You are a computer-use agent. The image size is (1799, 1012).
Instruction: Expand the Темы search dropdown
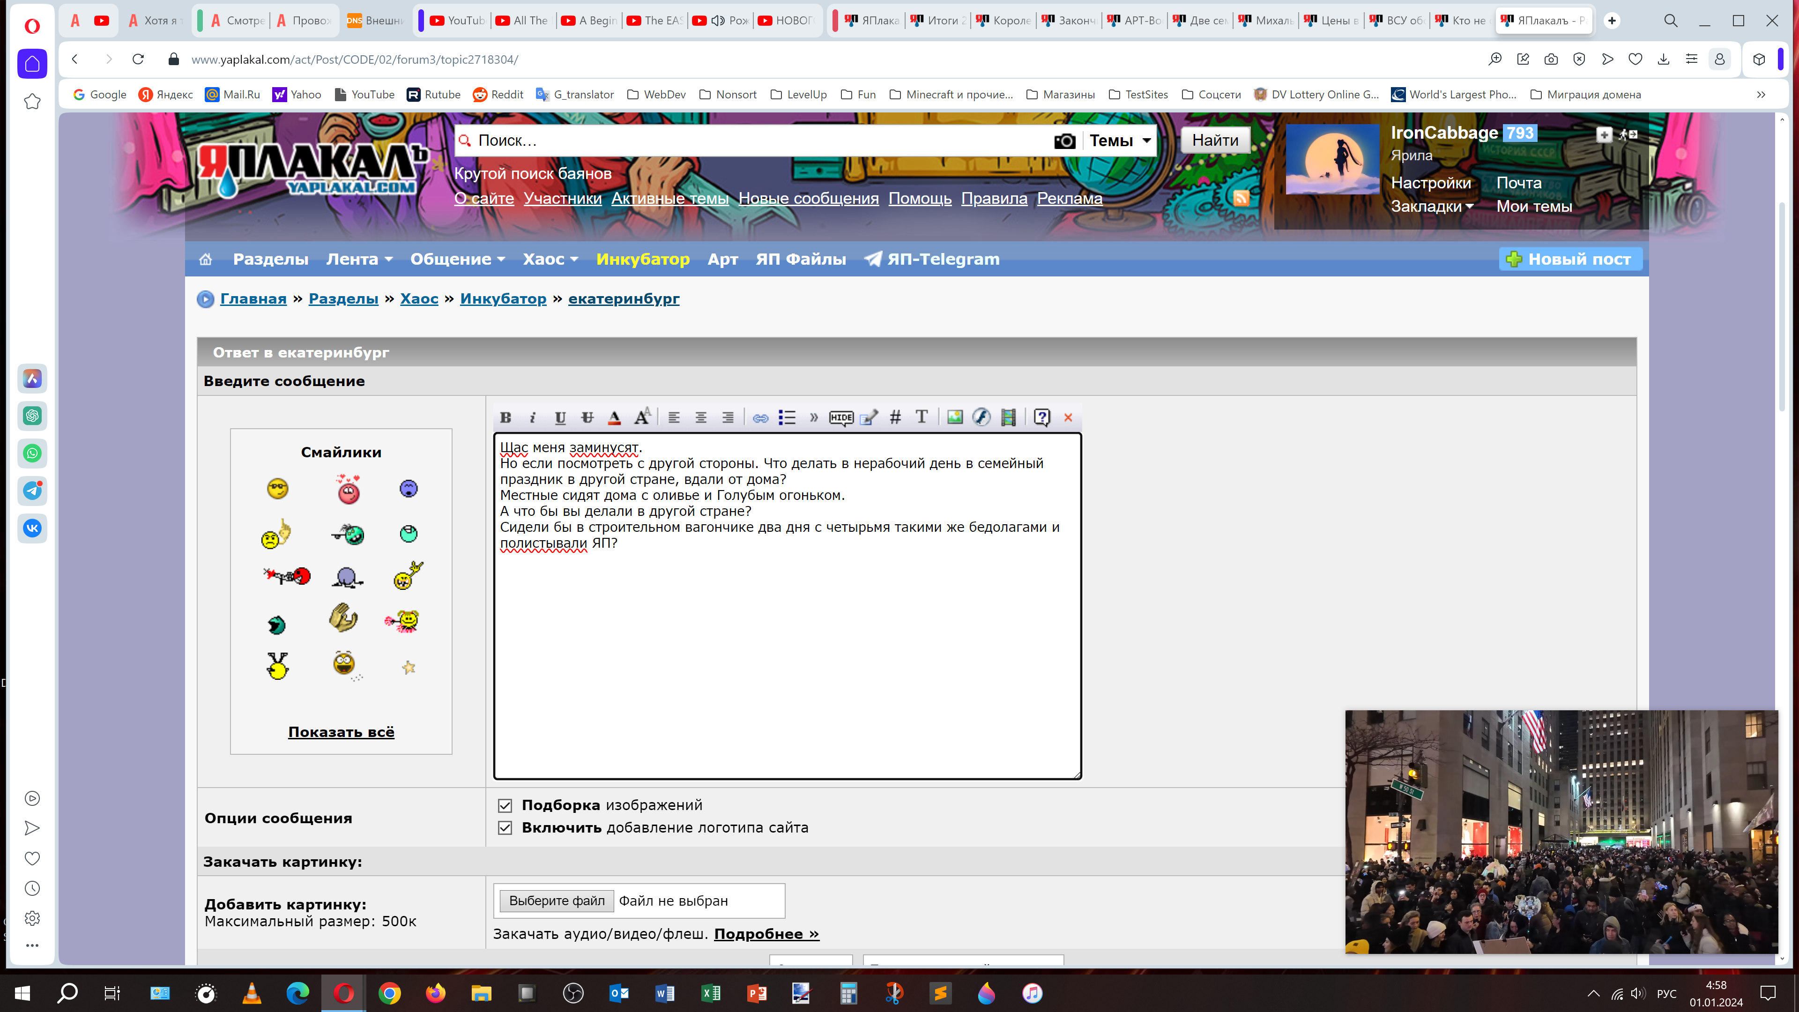click(1120, 141)
